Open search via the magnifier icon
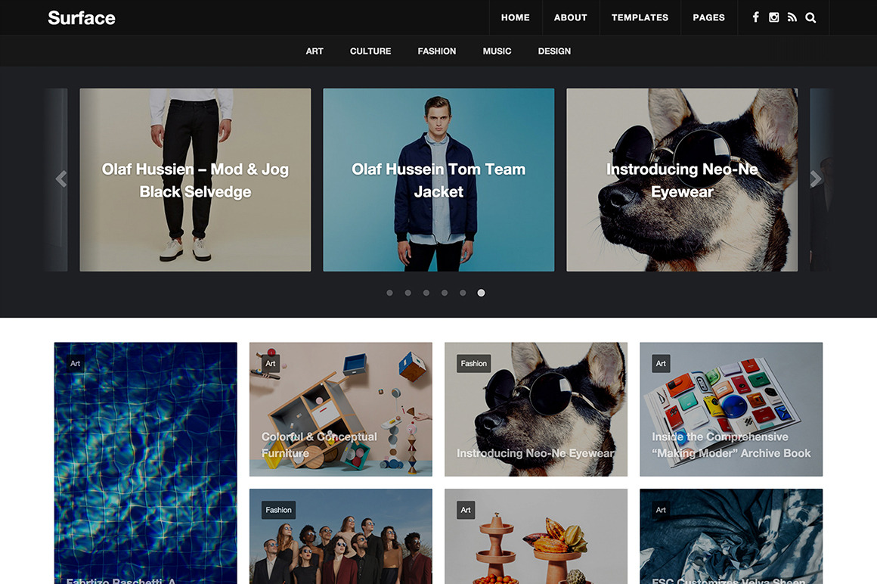Image resolution: width=877 pixels, height=584 pixels. pos(810,17)
